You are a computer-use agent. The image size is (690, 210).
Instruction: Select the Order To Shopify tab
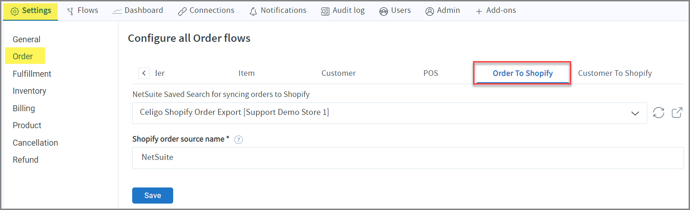[x=523, y=73]
